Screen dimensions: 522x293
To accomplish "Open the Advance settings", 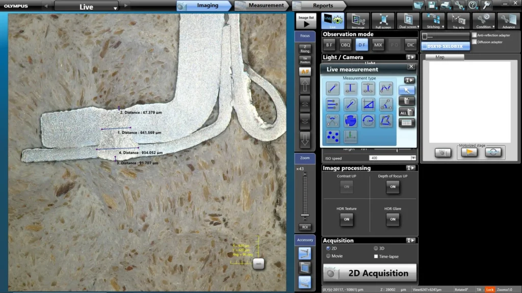I will 508,21.
